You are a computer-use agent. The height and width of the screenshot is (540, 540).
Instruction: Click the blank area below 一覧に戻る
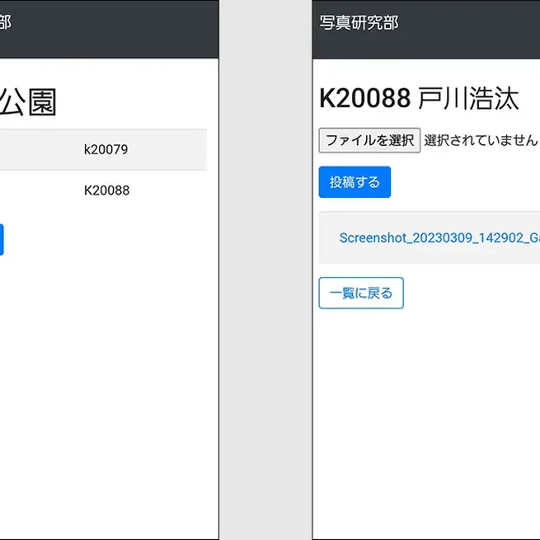pyautogui.click(x=425, y=412)
